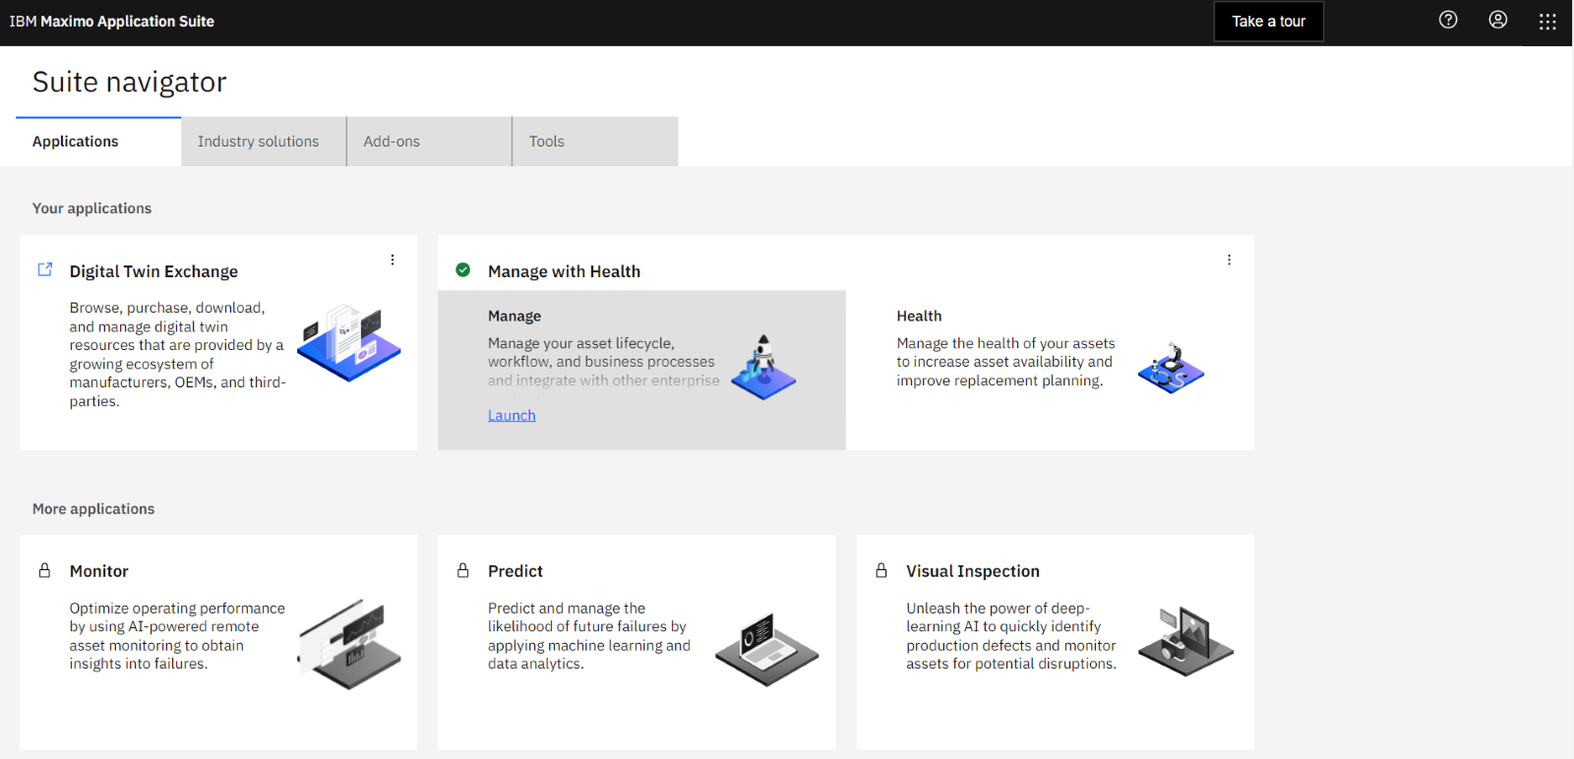
Task: Click the Monitor dashboard illustration
Action: [349, 644]
